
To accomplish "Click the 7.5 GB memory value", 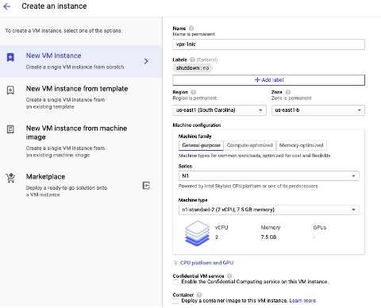I will [268, 237].
